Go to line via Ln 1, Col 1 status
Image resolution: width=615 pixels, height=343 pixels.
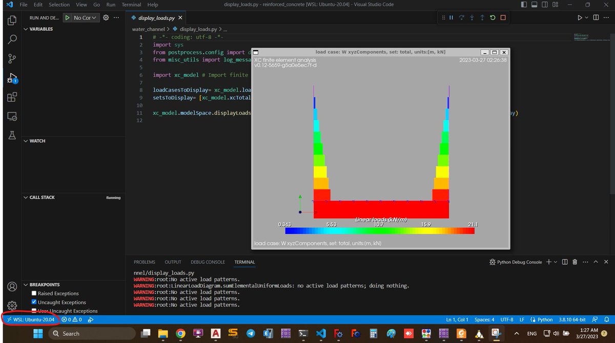tap(456, 319)
